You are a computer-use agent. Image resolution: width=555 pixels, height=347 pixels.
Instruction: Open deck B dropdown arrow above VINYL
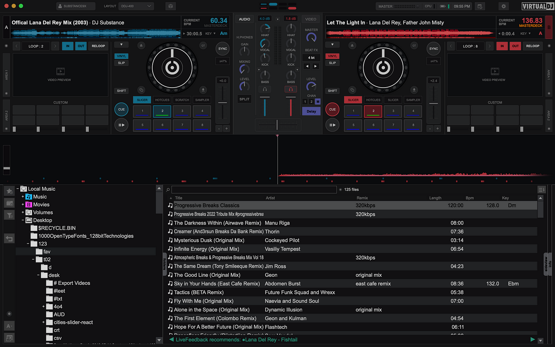click(x=332, y=45)
